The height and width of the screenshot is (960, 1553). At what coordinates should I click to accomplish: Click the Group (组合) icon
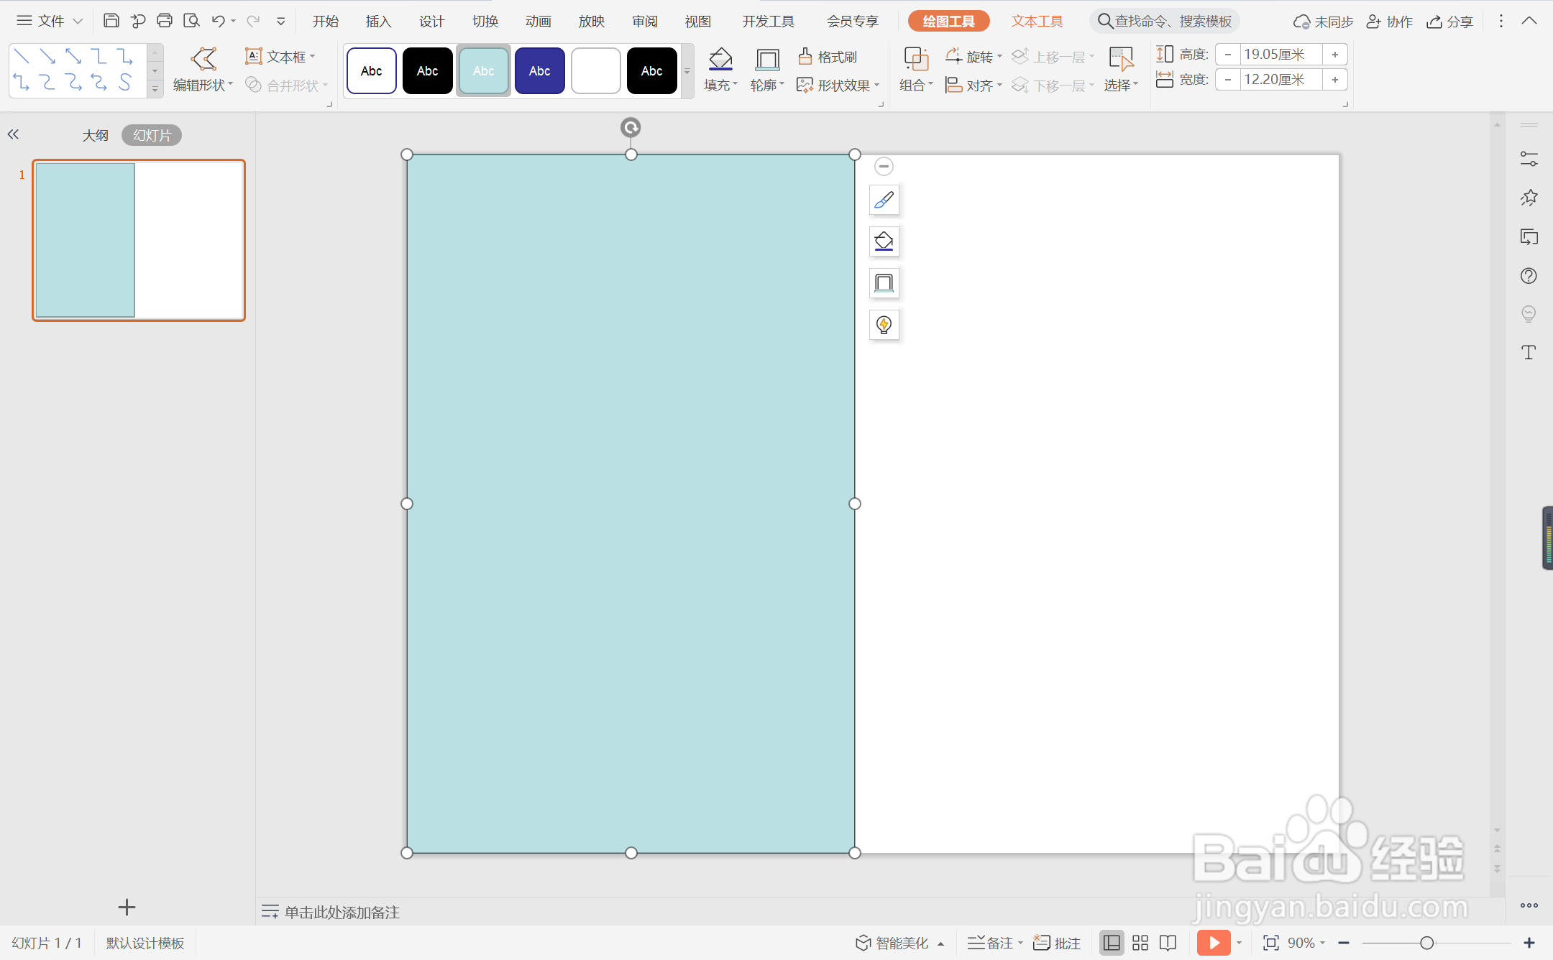[916, 59]
